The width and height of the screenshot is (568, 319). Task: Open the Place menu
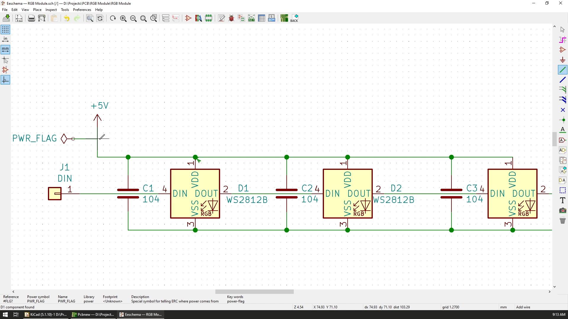[37, 10]
